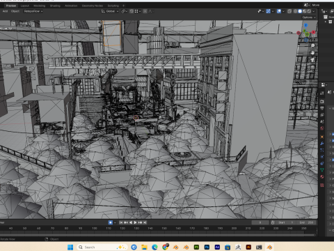The height and width of the screenshot is (251, 334).
Task: Toggle the snapping magnet button
Action: 132,11
